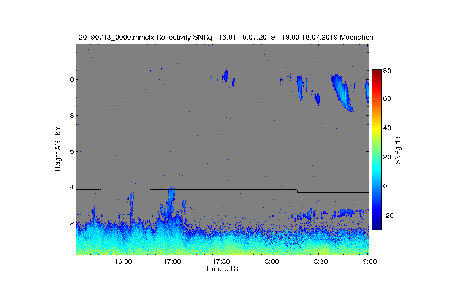The image size is (456, 304).
Task: Click the convective plume echo near 17:00
Action: [170, 201]
